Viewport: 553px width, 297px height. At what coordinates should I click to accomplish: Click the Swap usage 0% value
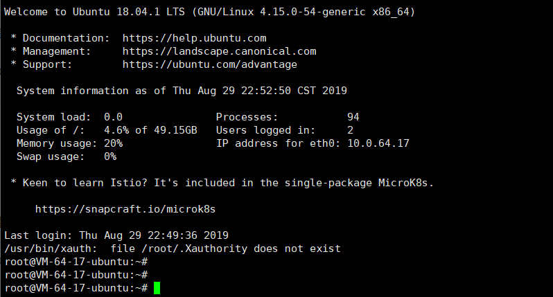click(109, 156)
